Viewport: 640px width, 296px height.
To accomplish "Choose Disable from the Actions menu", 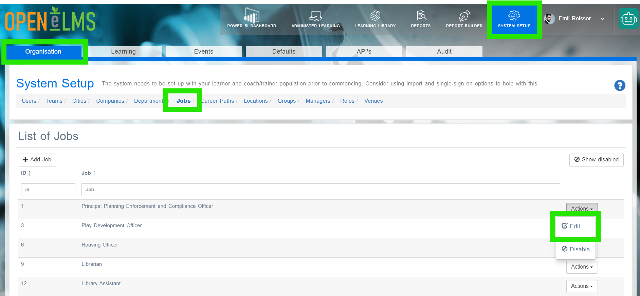I will 576,249.
